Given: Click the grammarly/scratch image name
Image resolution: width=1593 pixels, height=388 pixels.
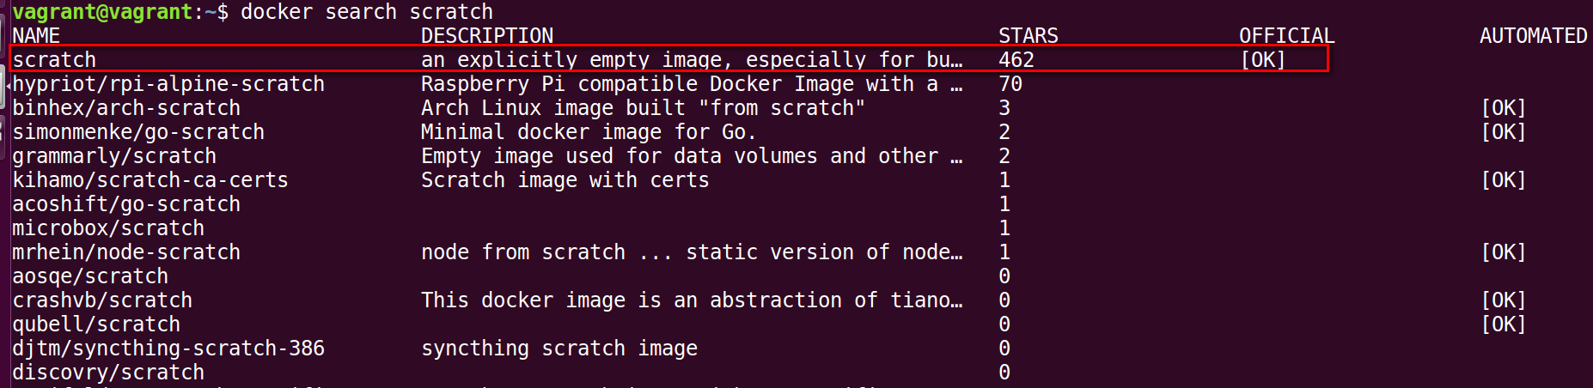Looking at the screenshot, I should click(114, 156).
